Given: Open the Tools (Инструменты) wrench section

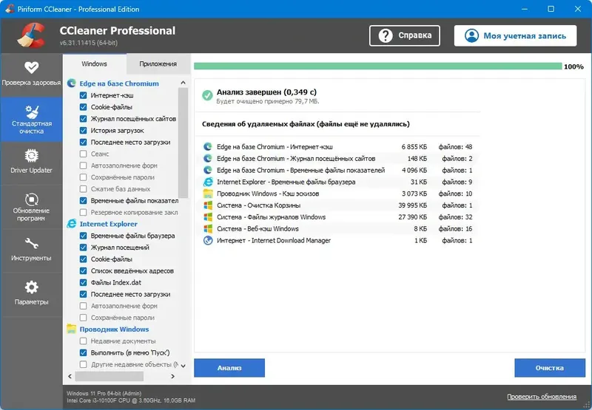Looking at the screenshot, I should pyautogui.click(x=31, y=250).
